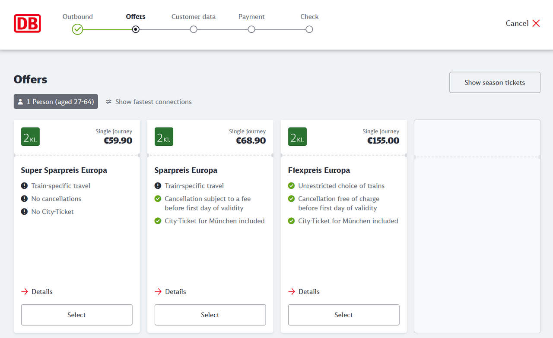Open Details text for Flexpreis Europa
The width and height of the screenshot is (553, 338).
309,292
